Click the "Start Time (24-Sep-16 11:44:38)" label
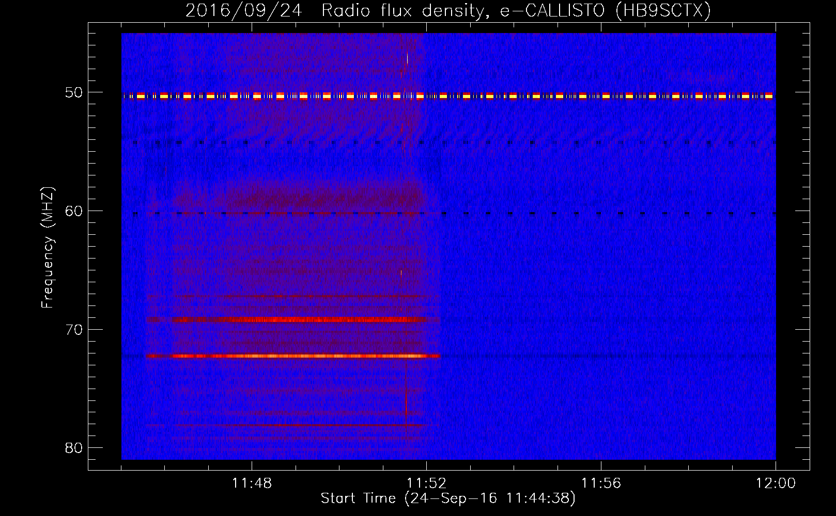Image resolution: width=836 pixels, height=516 pixels. pos(448,498)
